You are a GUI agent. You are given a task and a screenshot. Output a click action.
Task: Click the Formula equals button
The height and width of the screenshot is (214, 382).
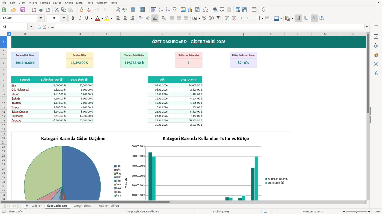[53, 27]
